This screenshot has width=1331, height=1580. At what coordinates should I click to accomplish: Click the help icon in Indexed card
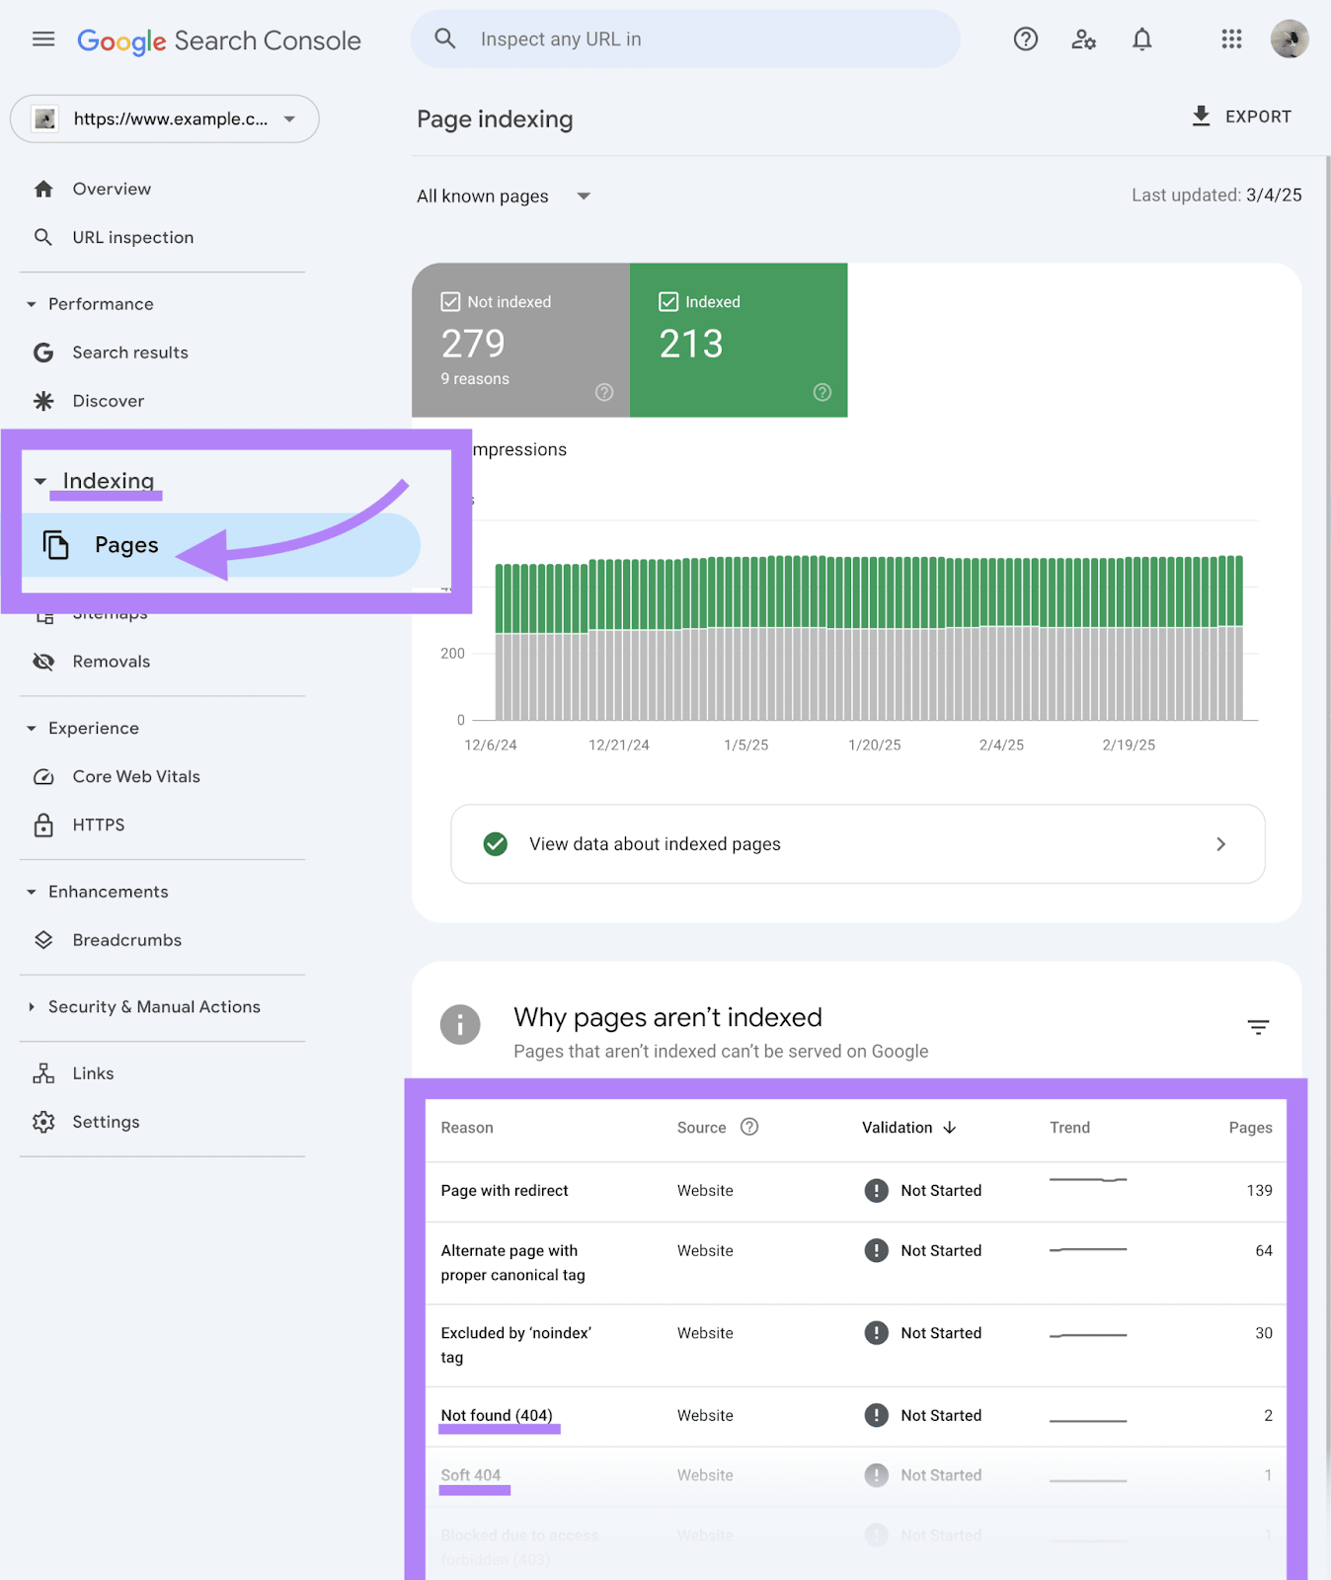tap(822, 392)
